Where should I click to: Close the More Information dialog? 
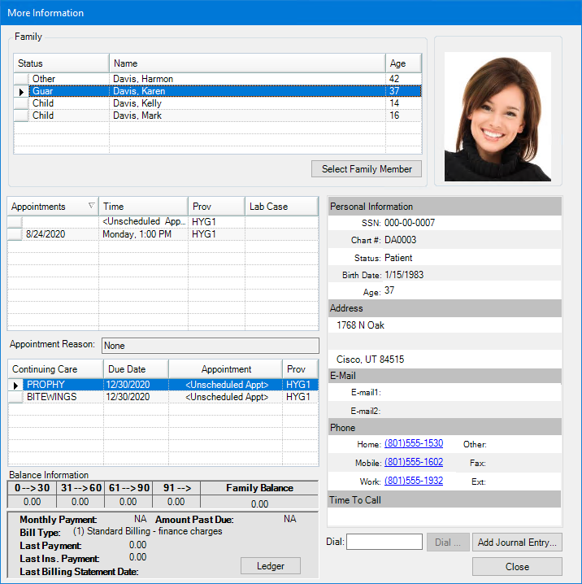(517, 567)
